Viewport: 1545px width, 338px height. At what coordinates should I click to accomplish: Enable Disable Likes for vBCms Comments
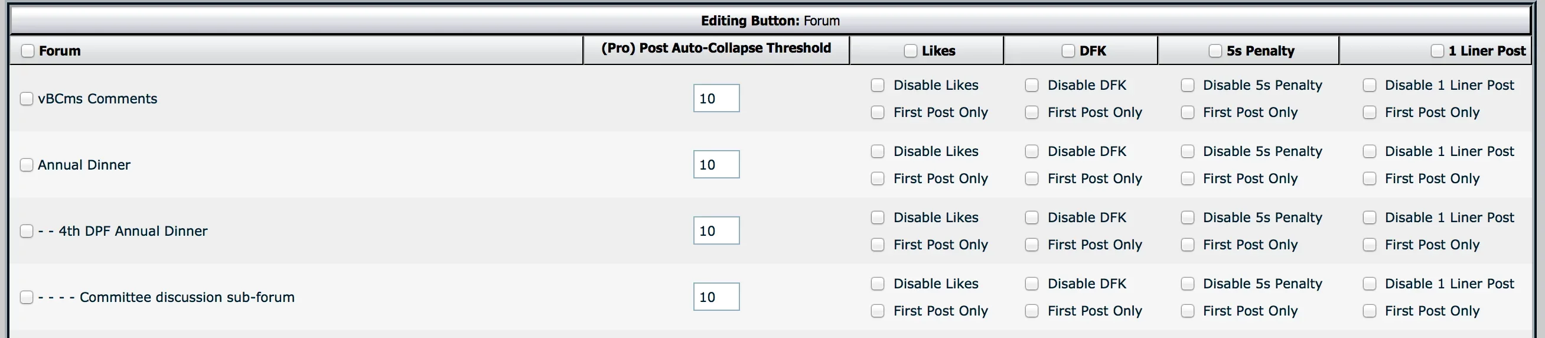(878, 85)
